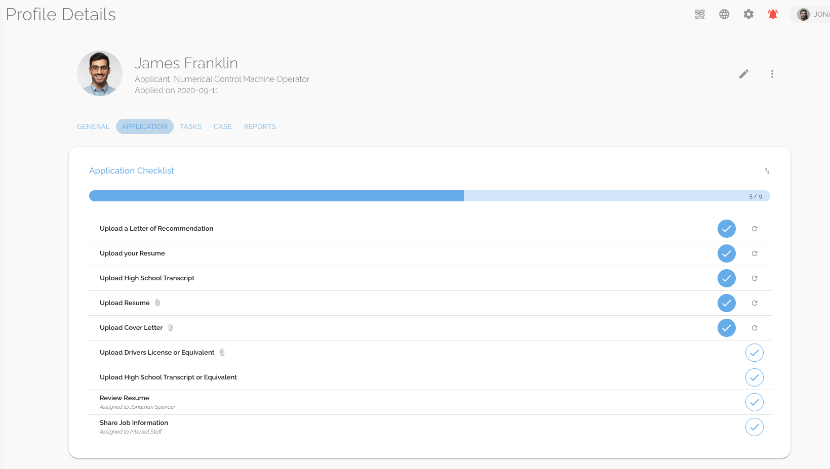The width and height of the screenshot is (830, 469).
Task: Uncheck Upload a Letter of Recommendation
Action: point(727,229)
